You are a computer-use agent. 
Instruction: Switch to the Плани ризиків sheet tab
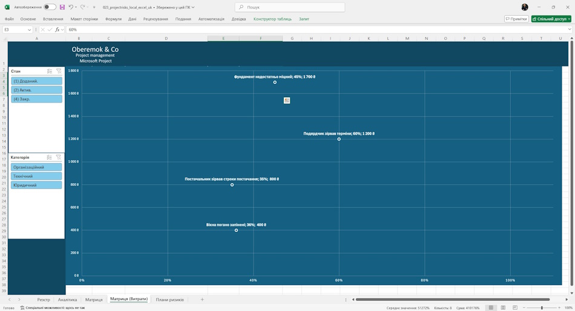click(x=170, y=300)
